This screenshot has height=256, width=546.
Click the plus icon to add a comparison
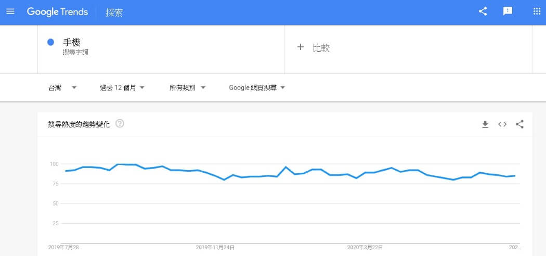[x=300, y=47]
